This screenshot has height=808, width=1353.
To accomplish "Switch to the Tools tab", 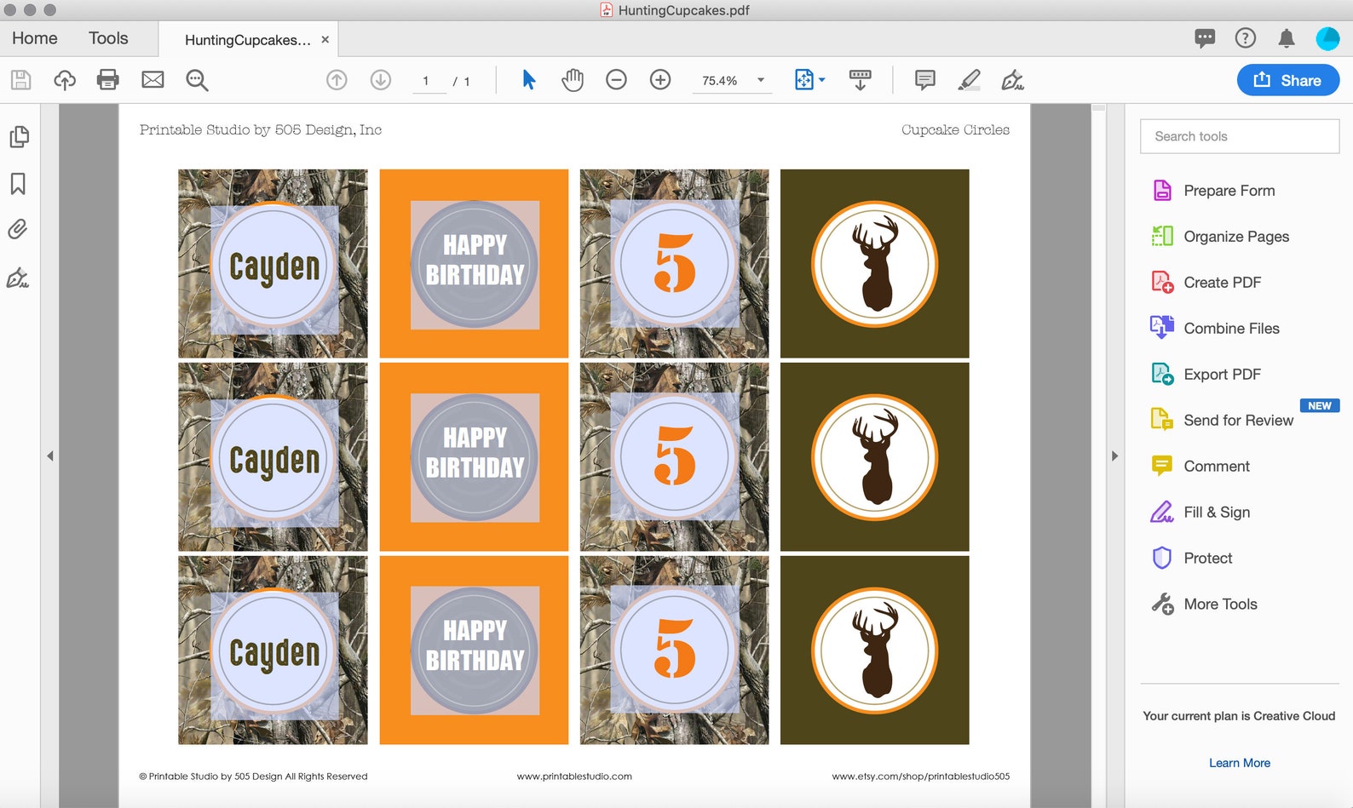I will pos(108,38).
